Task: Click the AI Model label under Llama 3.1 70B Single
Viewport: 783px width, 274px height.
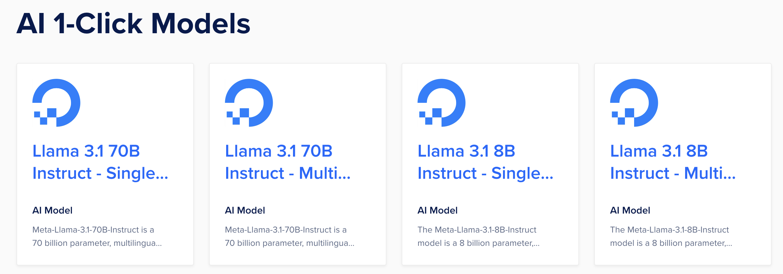Action: pos(53,210)
